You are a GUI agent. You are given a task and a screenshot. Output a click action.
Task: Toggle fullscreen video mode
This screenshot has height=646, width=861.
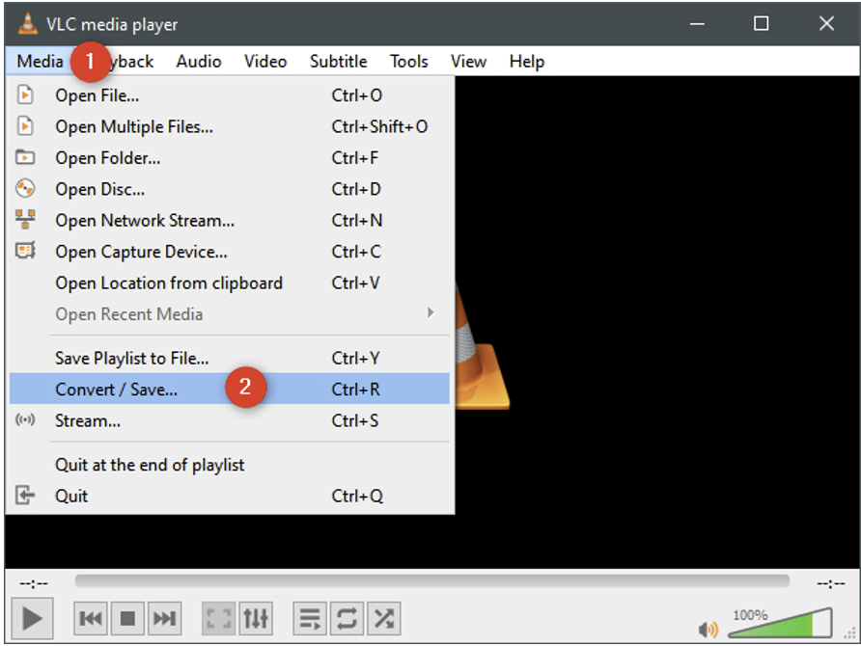218,619
